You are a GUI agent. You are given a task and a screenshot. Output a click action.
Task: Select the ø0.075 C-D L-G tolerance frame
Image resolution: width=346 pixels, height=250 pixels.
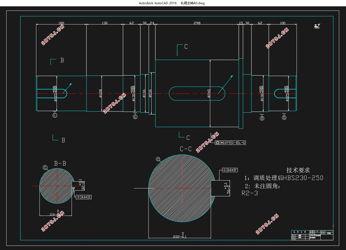tap(230, 143)
